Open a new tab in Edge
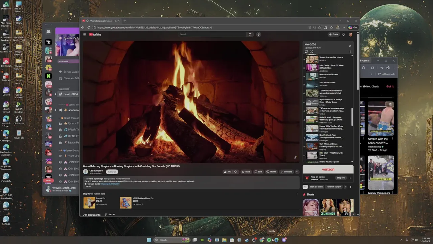The image size is (433, 244). tap(124, 21)
